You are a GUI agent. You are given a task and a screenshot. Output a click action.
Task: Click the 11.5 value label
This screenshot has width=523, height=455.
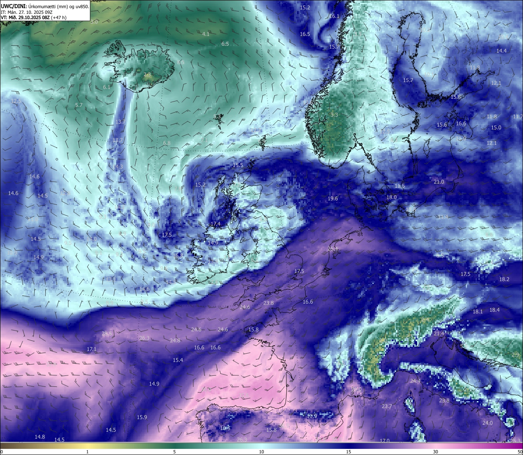point(400,186)
